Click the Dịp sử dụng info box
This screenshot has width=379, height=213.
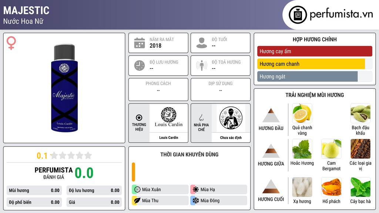click(221, 89)
